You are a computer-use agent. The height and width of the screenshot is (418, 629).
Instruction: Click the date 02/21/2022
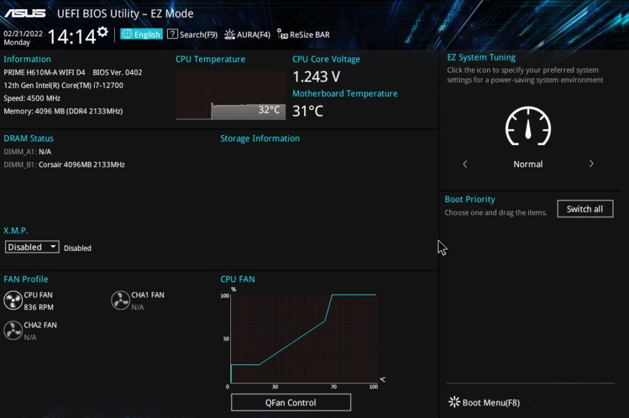(x=23, y=33)
